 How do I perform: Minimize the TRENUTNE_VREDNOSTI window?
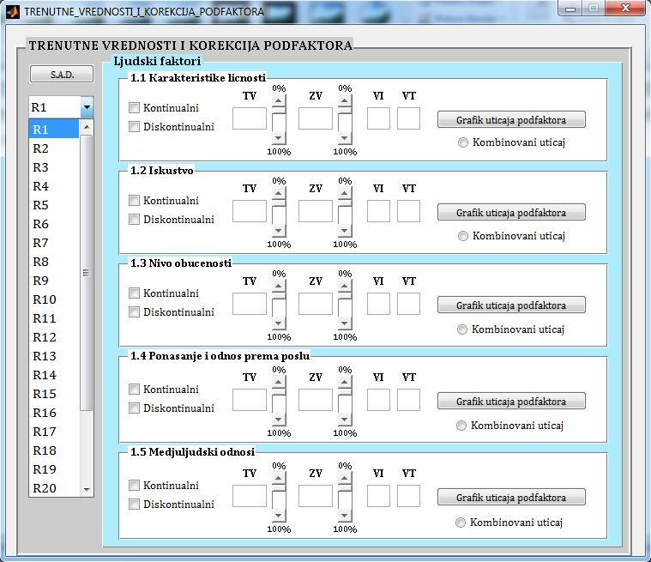point(570,9)
